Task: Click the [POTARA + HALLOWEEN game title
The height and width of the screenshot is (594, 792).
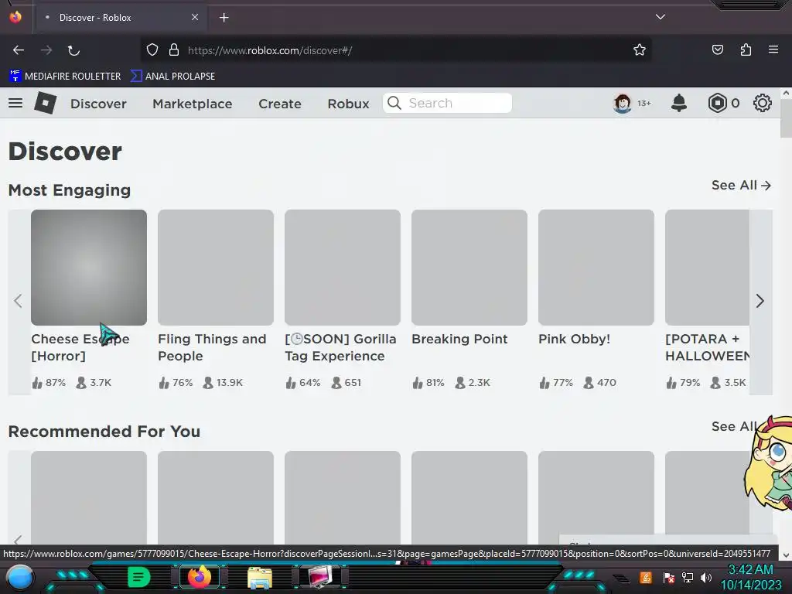Action: click(x=707, y=347)
